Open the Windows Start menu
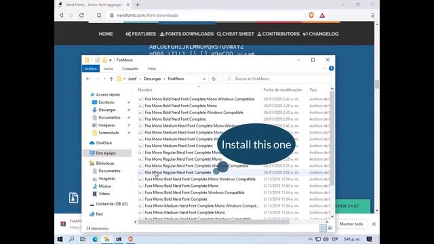This screenshot has width=434, height=244. [x=60, y=239]
